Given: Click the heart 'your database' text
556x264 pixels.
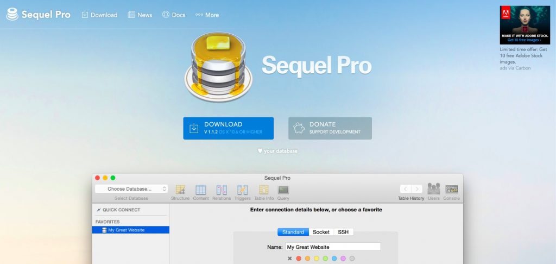Looking at the screenshot, I should [x=277, y=151].
